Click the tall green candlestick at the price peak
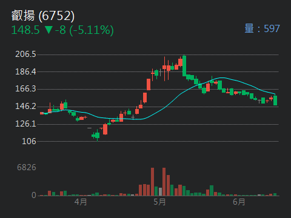The height and width of the screenshot is (218, 291). [x=184, y=66]
